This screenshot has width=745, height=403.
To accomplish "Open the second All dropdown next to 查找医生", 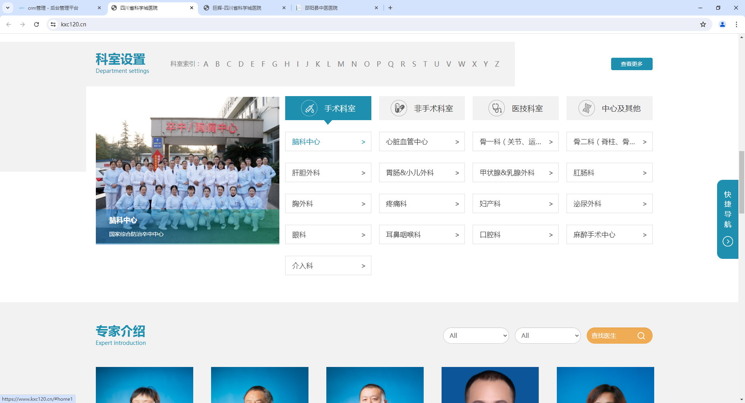I will [x=548, y=336].
